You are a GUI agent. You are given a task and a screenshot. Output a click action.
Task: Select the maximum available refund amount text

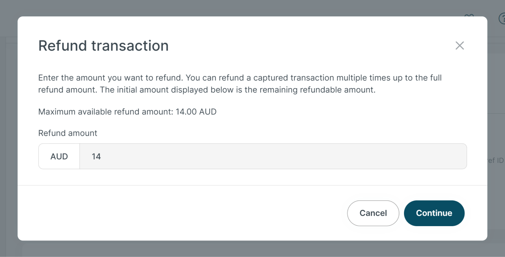tap(127, 111)
